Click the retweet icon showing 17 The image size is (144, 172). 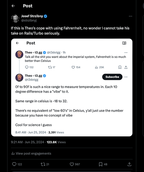[x=50, y=67]
